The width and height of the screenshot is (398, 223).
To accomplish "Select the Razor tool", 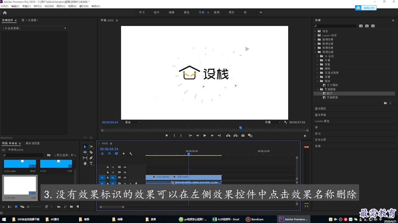I will click(91, 152).
